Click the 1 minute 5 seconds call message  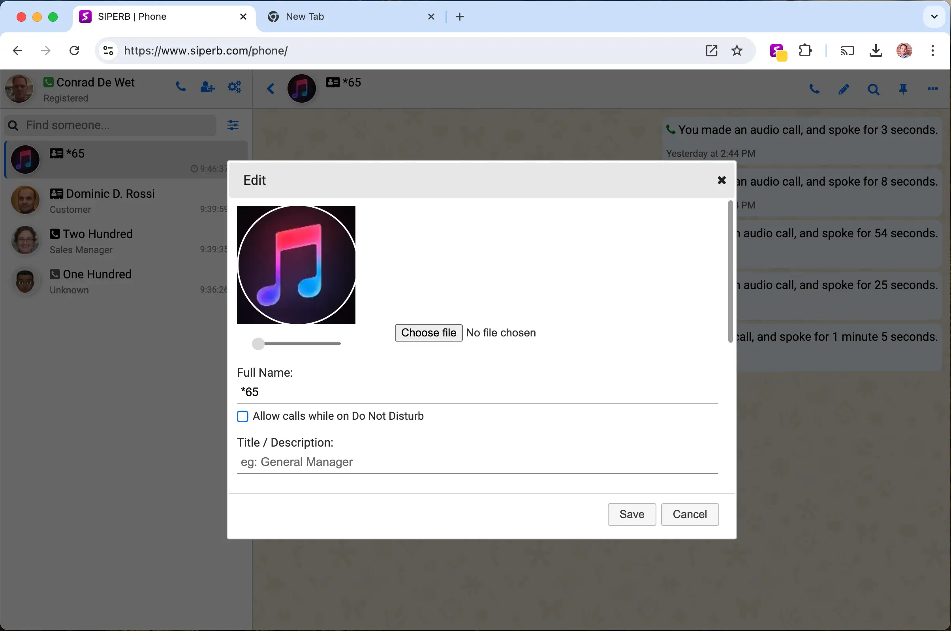[840, 347]
